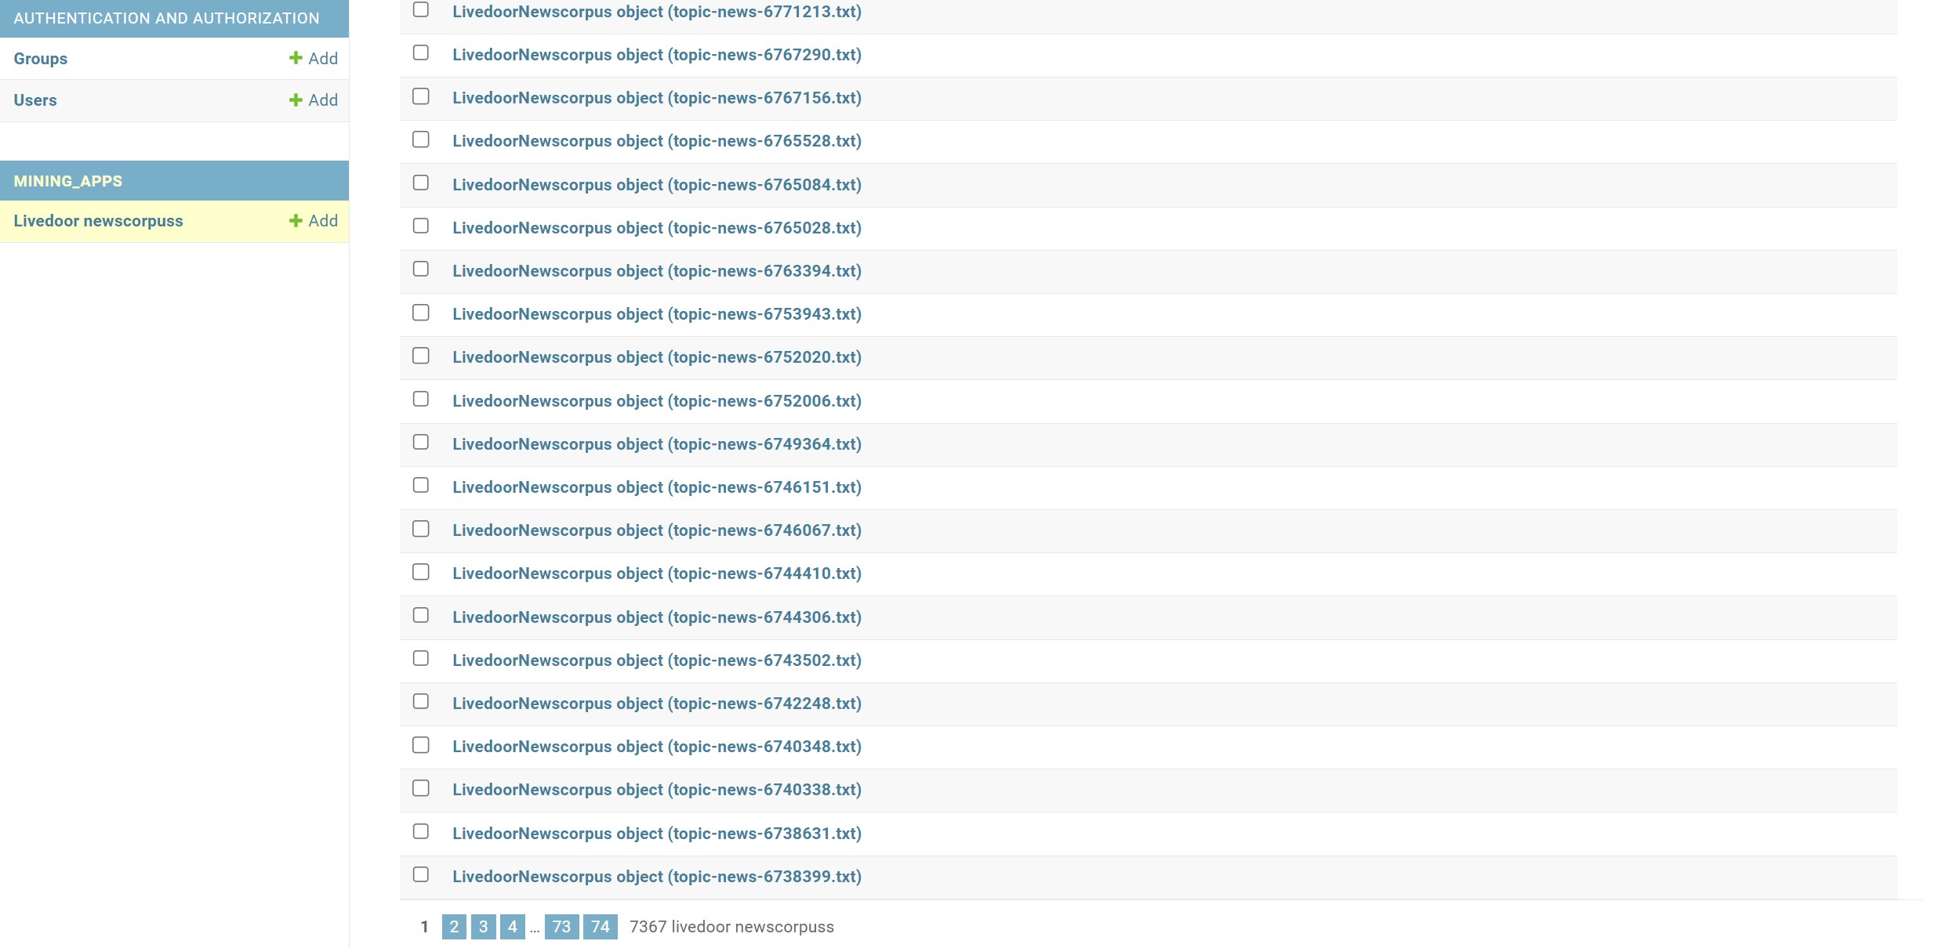This screenshot has width=1945, height=948.
Task: Open object link topic-news-6738399.txt
Action: pyautogui.click(x=657, y=877)
